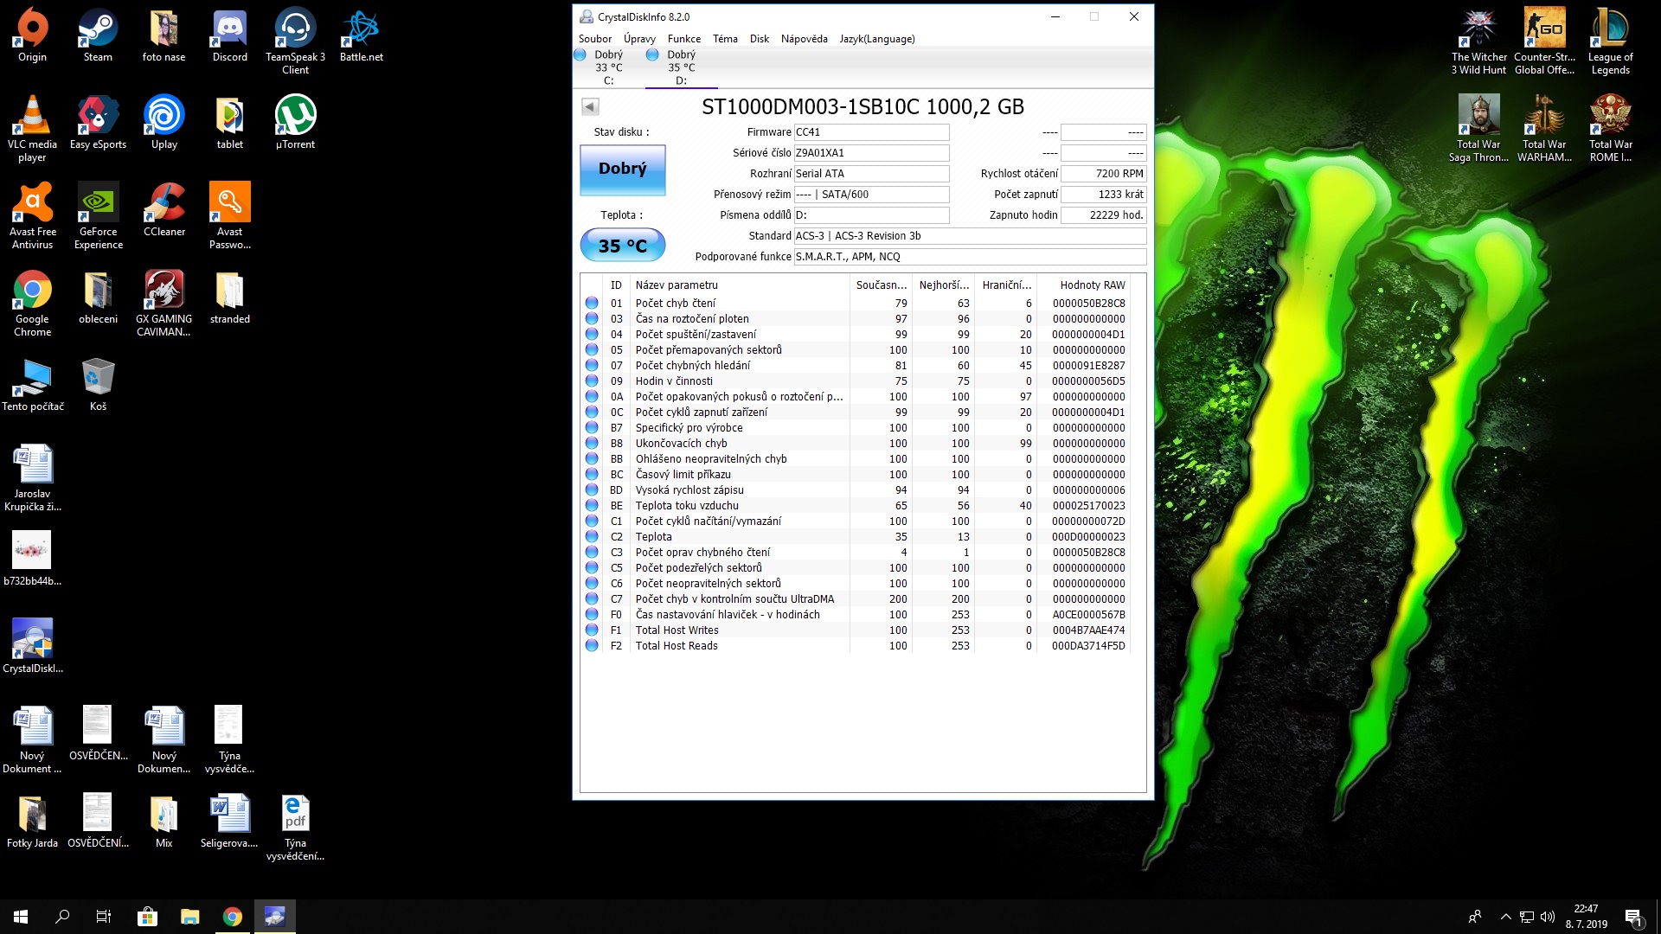This screenshot has width=1661, height=934.
Task: Click the previous disk arrow button
Action: click(x=590, y=106)
